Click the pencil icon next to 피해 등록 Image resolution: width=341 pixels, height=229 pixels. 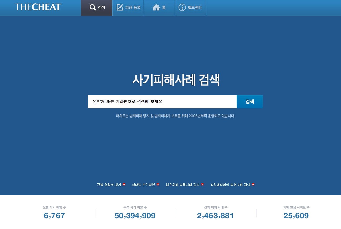tap(120, 7)
